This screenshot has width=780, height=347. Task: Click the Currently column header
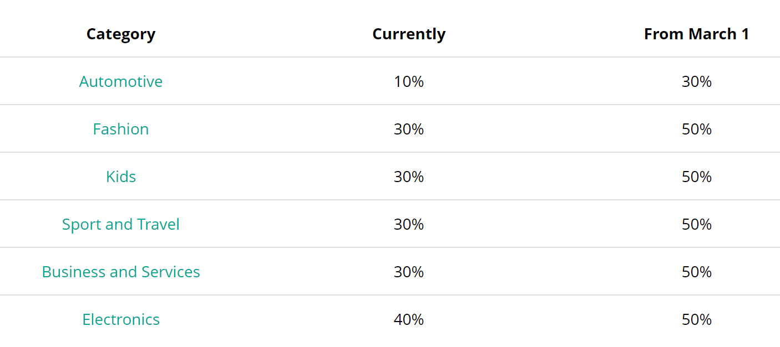(x=409, y=34)
